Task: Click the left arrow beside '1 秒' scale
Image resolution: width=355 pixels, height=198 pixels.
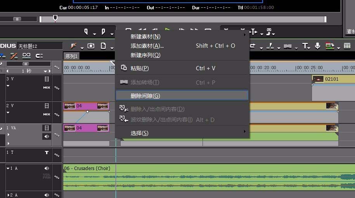Action: point(7,71)
